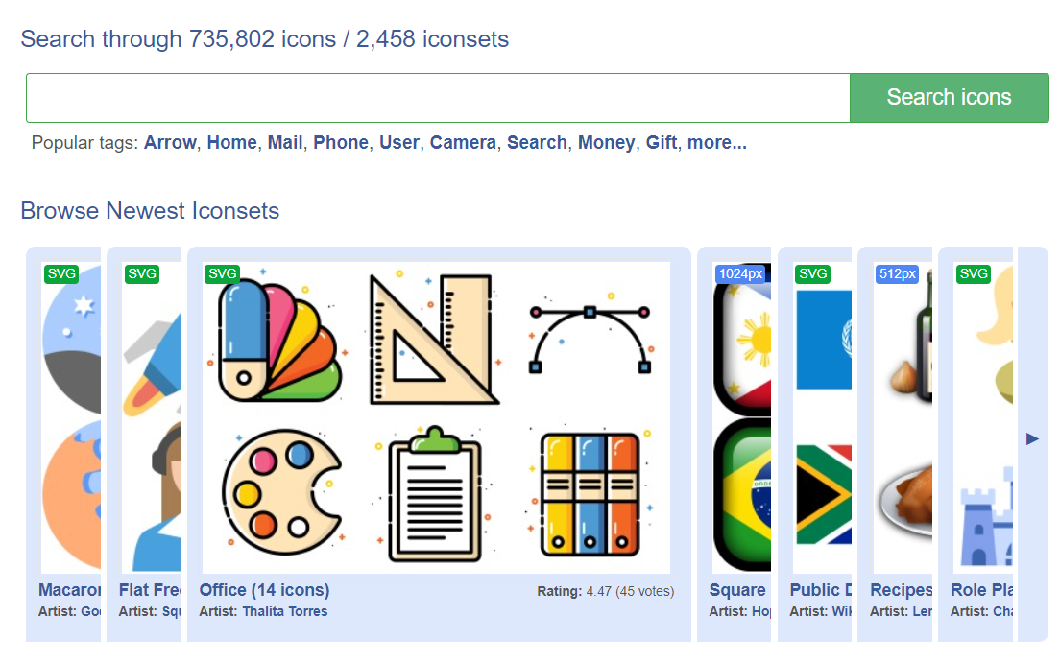Screen dimensions: 1060x662
Task: Click the Money popular tag
Action: (x=606, y=143)
